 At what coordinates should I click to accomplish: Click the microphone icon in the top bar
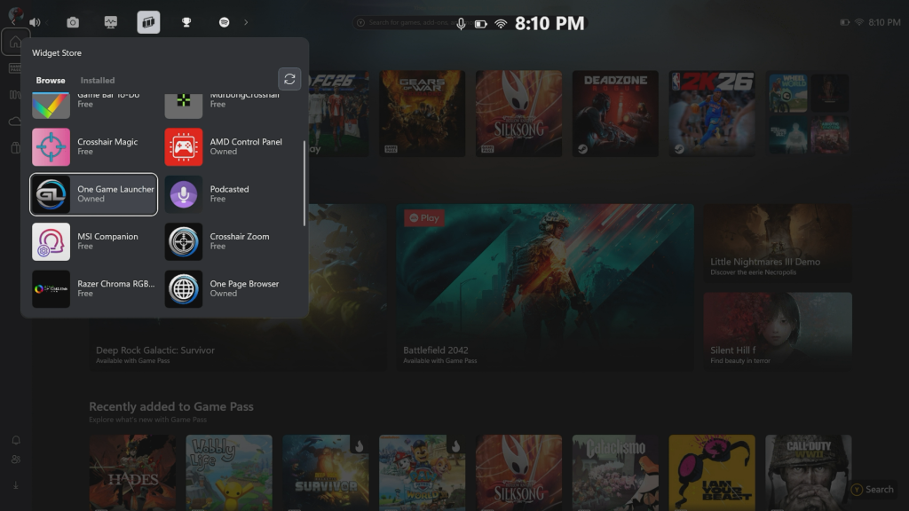pos(461,23)
